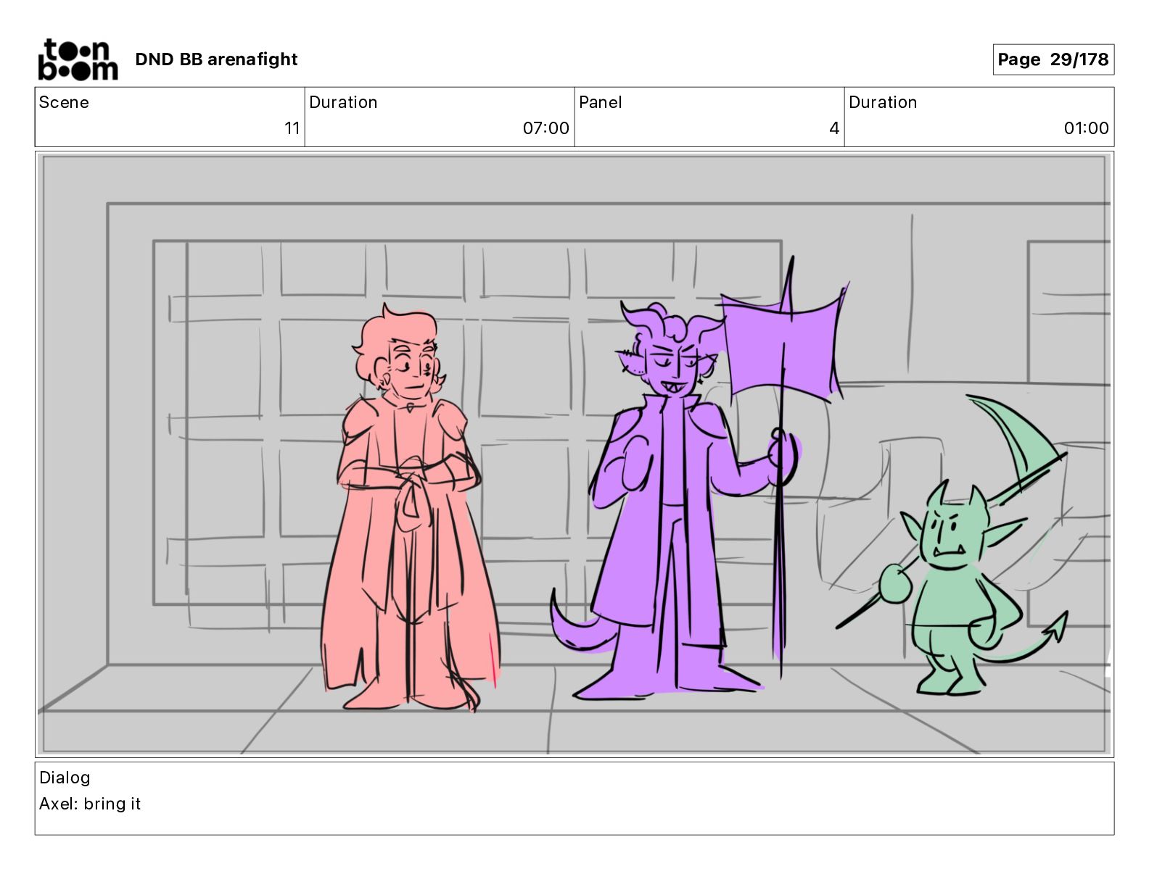Image resolution: width=1149 pixels, height=887 pixels.
Task: Select the scene duration value '07:00'
Action: click(545, 128)
